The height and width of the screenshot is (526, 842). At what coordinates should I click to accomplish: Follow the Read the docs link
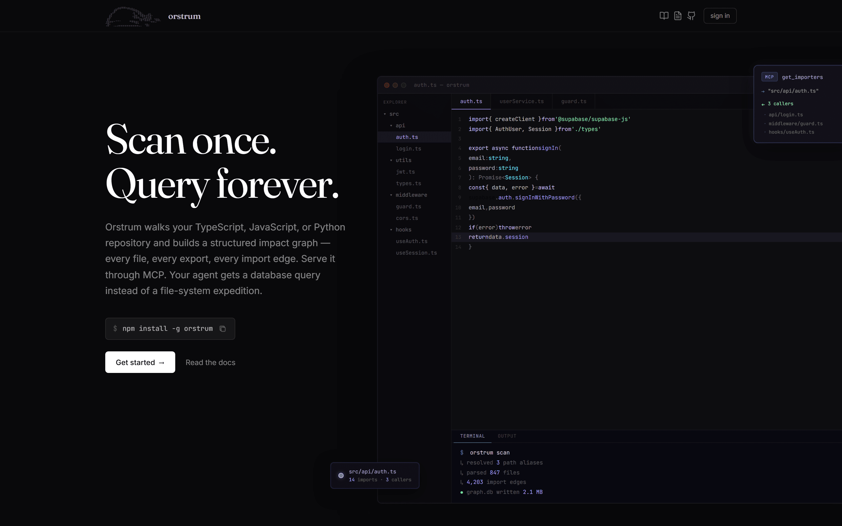click(x=210, y=362)
